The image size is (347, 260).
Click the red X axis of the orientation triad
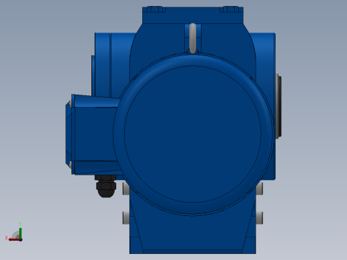tap(14, 240)
